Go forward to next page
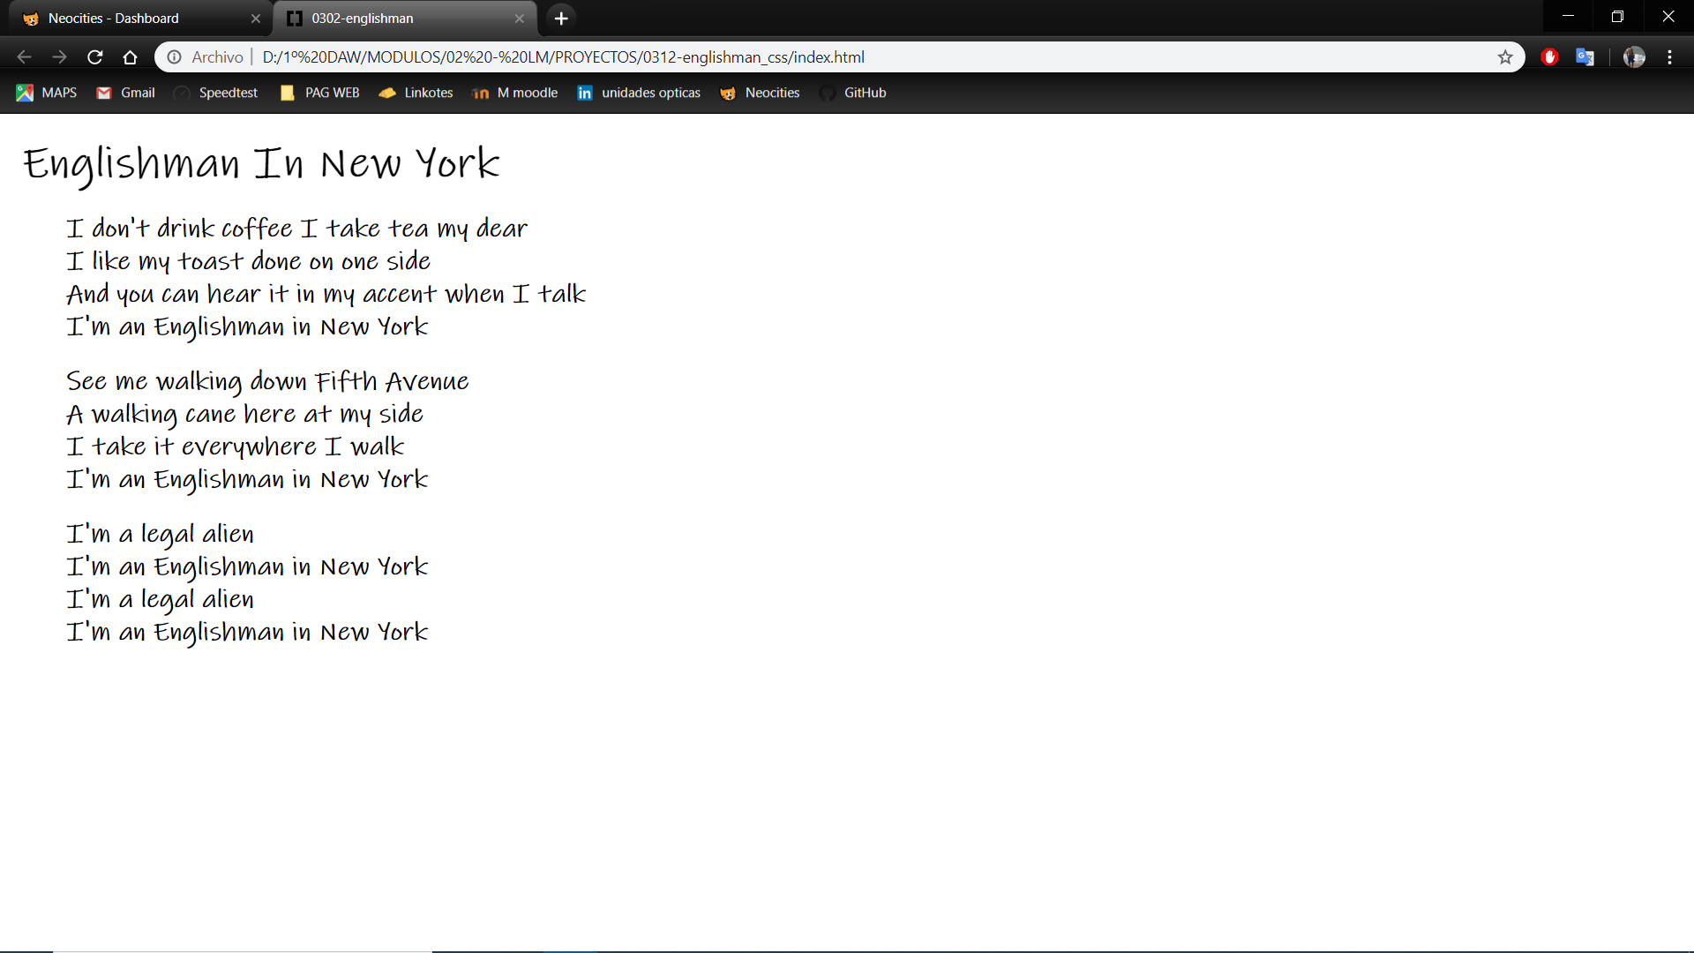The height and width of the screenshot is (953, 1694). [x=59, y=57]
